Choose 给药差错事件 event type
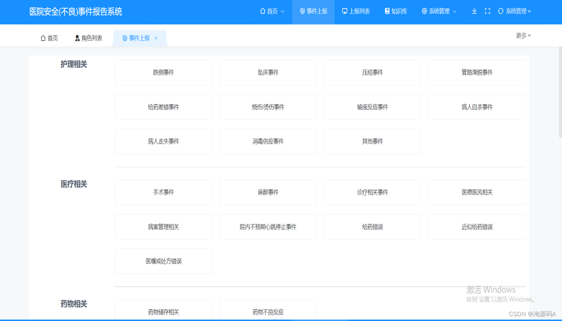Viewport: 562px width, 321px height. (x=163, y=107)
